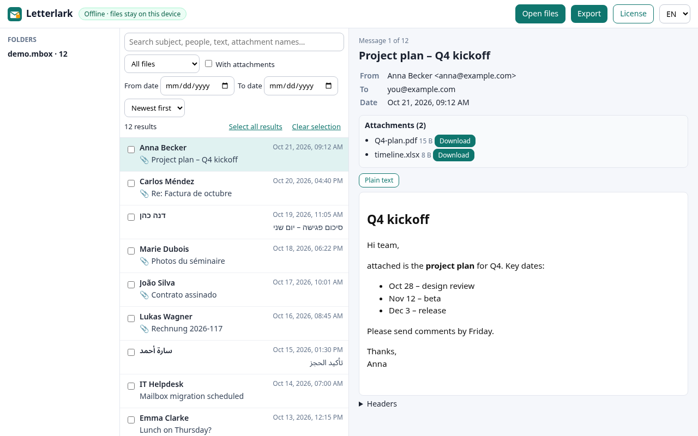
Task: Open the All files dropdown
Action: [162, 64]
